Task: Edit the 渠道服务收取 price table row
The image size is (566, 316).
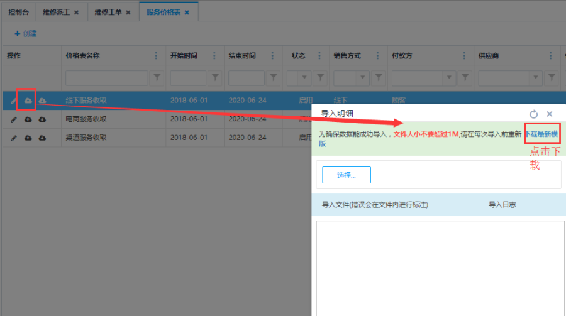Action: 14,138
